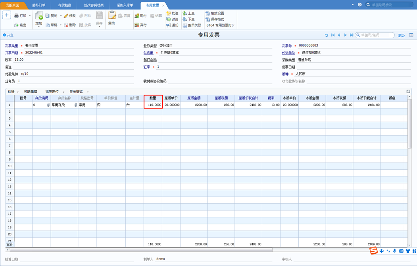
Task: Click the layout panel icon beside 高级
Action: coord(411,35)
